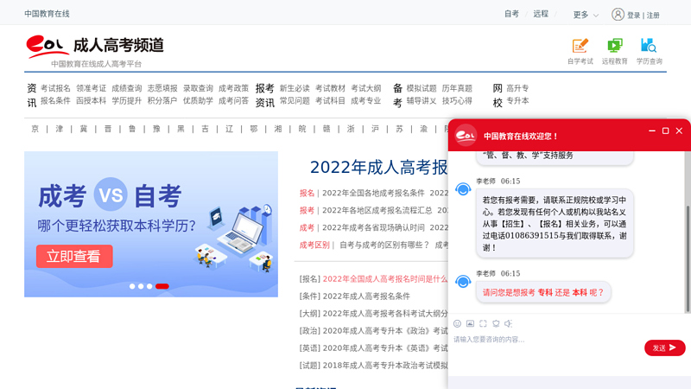Click the 立即查看 banner button
691x389 pixels.
[74, 256]
